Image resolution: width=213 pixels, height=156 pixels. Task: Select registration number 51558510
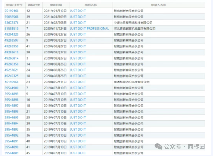[x=11, y=29]
